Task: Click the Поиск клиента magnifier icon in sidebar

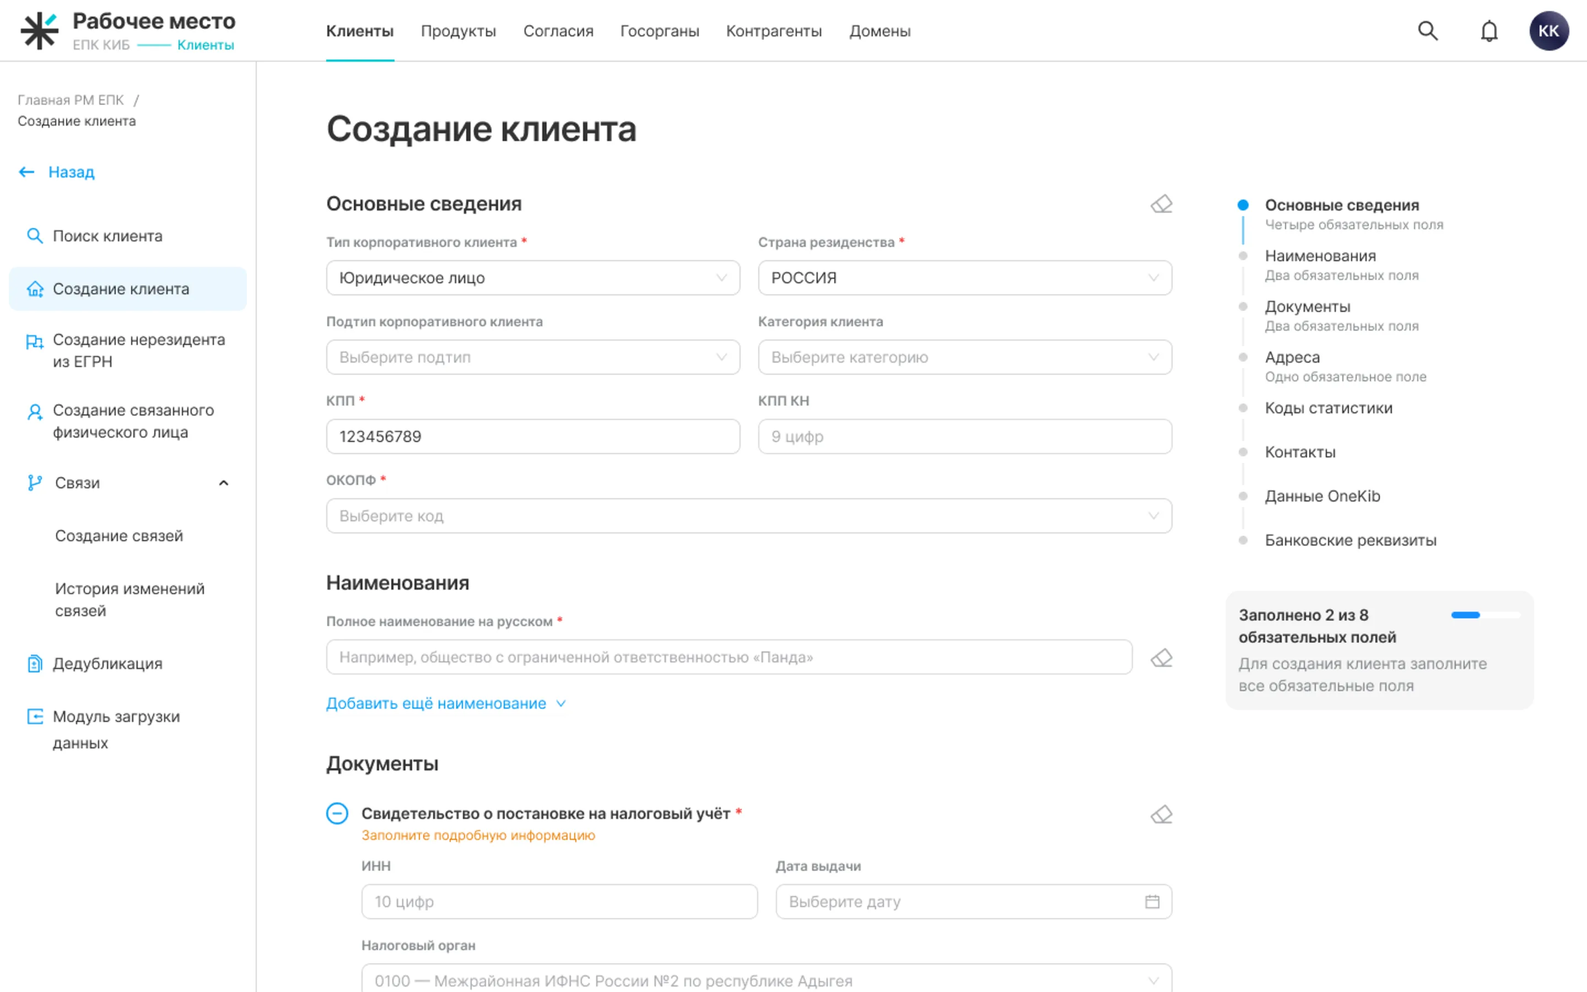Action: tap(35, 235)
